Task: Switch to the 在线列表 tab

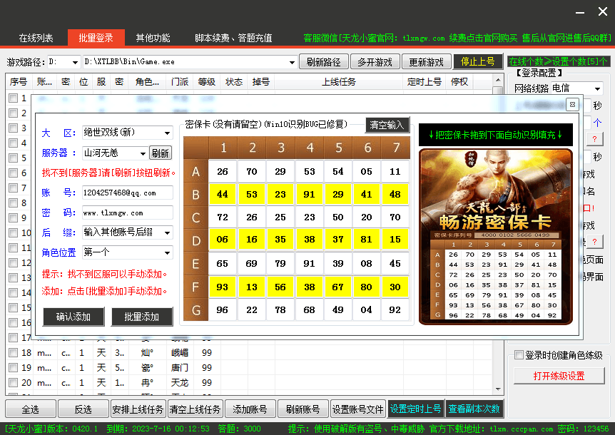Action: (36, 38)
